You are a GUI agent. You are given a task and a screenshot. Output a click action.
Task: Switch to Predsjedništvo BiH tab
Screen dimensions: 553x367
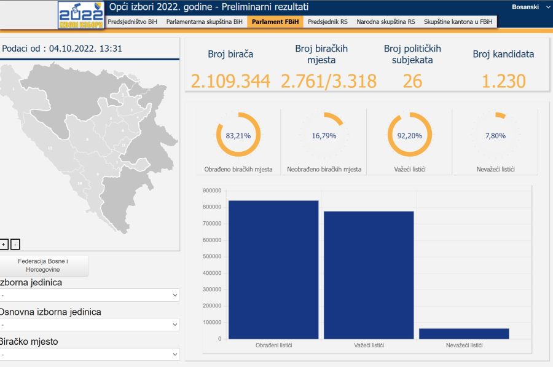[132, 22]
